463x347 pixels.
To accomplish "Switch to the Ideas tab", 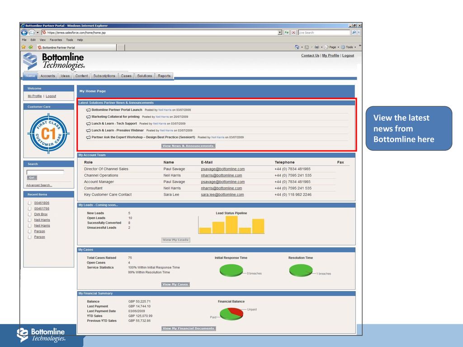I will coord(65,76).
